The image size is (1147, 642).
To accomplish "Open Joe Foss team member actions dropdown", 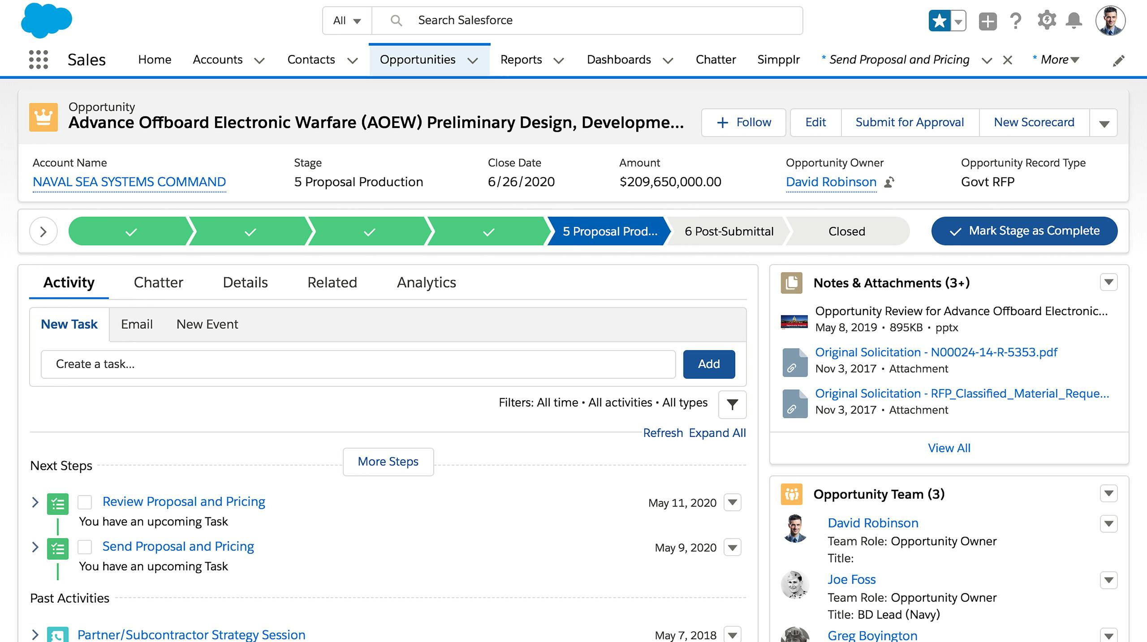I will (x=1109, y=580).
